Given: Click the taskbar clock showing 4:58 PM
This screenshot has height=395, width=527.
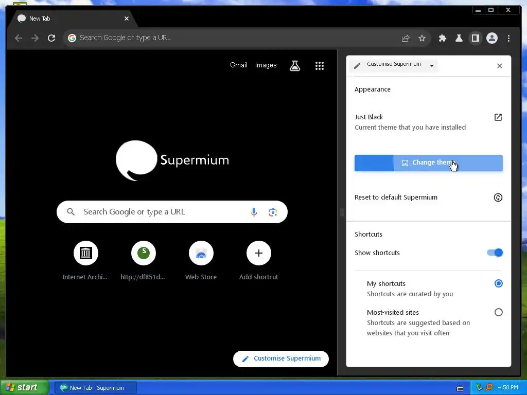Looking at the screenshot, I should point(507,388).
